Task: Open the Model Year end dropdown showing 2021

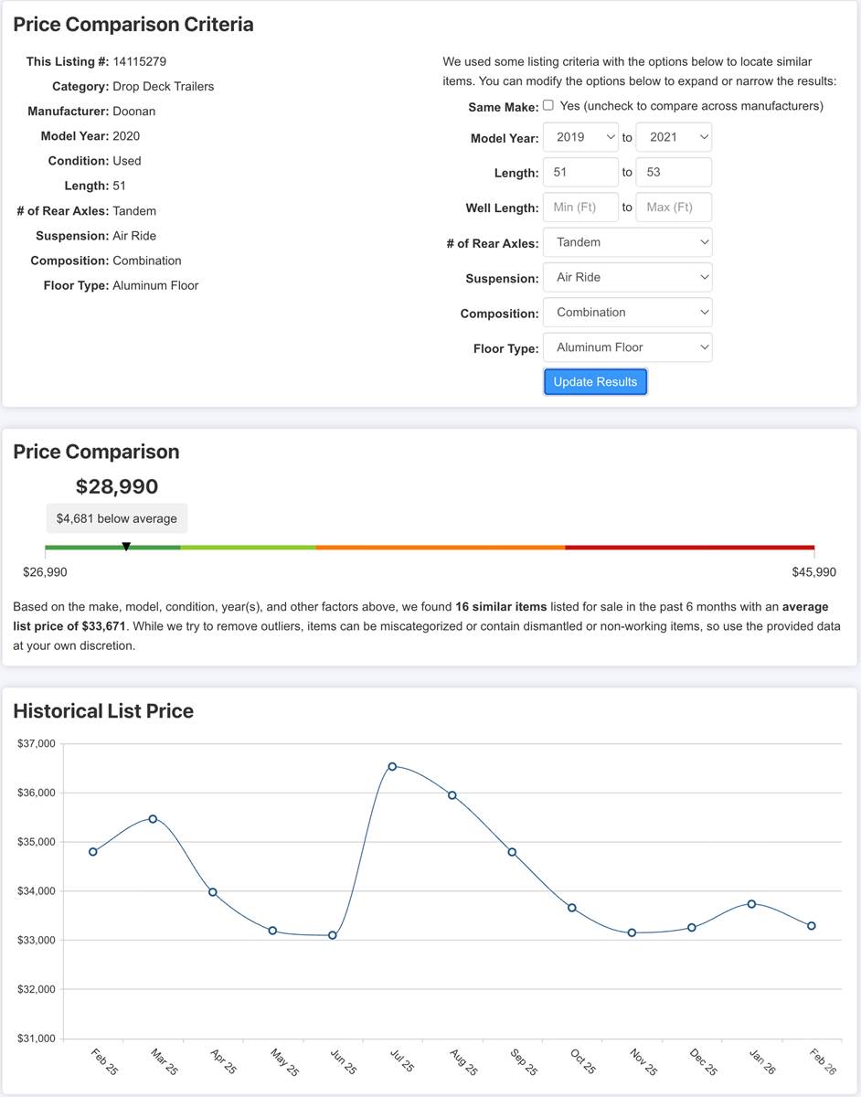Action: (674, 137)
